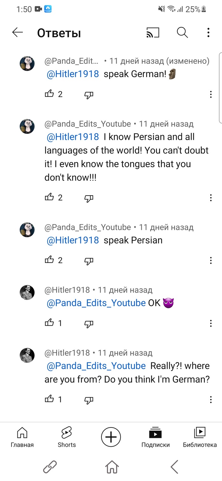Image resolution: width=222 pixels, height=481 pixels.
Task: Tap the @Panda_Edits_Youtube mention before "Really?!"
Action: point(96,366)
